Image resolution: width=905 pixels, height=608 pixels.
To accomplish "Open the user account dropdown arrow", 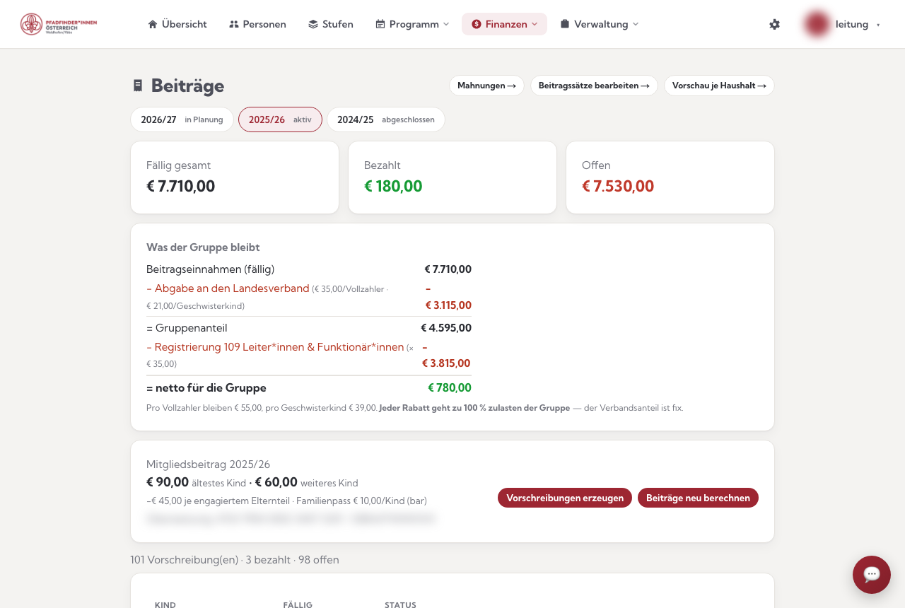I will point(878,25).
